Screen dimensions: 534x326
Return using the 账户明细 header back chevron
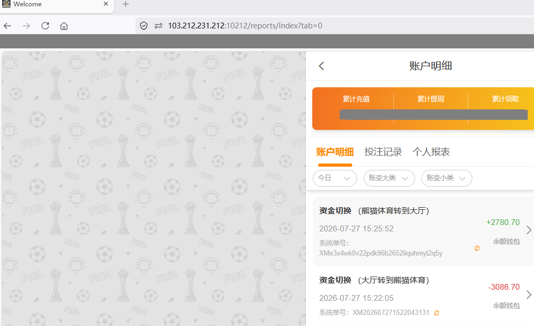pos(321,66)
